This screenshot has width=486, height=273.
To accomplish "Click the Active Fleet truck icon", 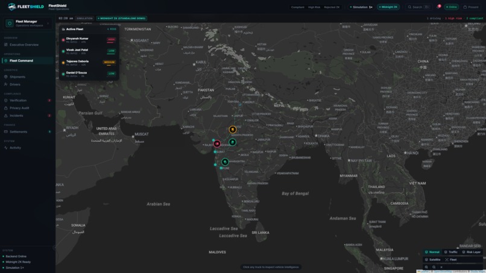I will click(63, 29).
